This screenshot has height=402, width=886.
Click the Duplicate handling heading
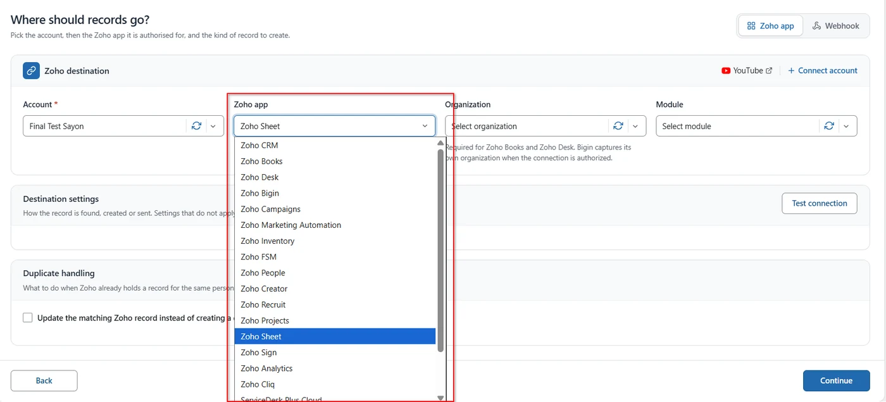(59, 273)
